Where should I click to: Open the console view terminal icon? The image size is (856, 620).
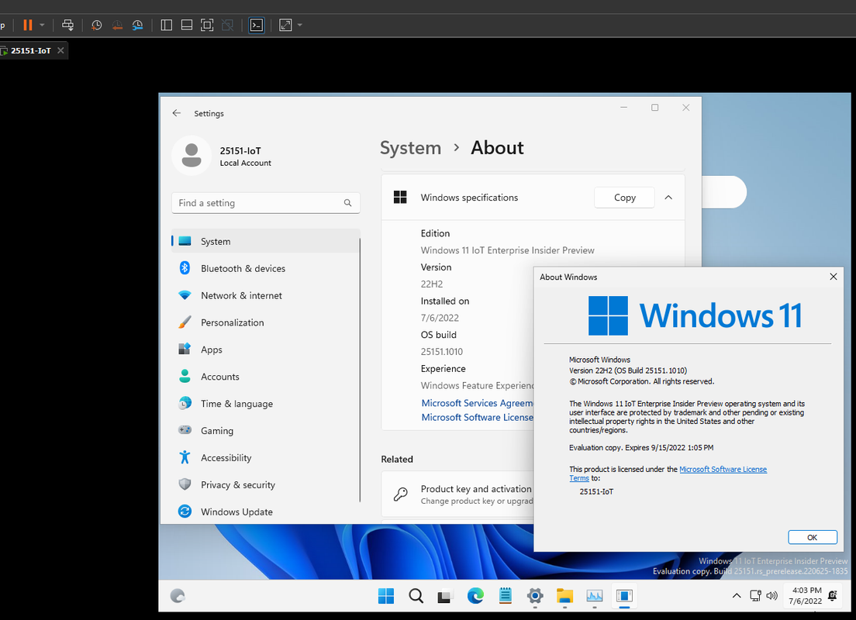pyautogui.click(x=257, y=25)
